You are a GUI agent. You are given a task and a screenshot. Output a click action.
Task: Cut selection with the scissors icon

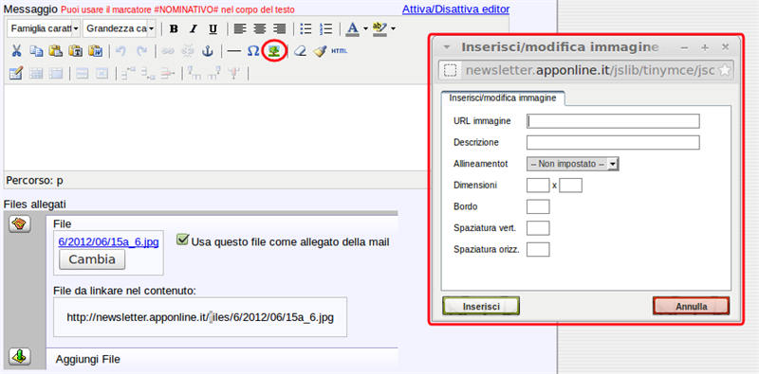click(16, 51)
